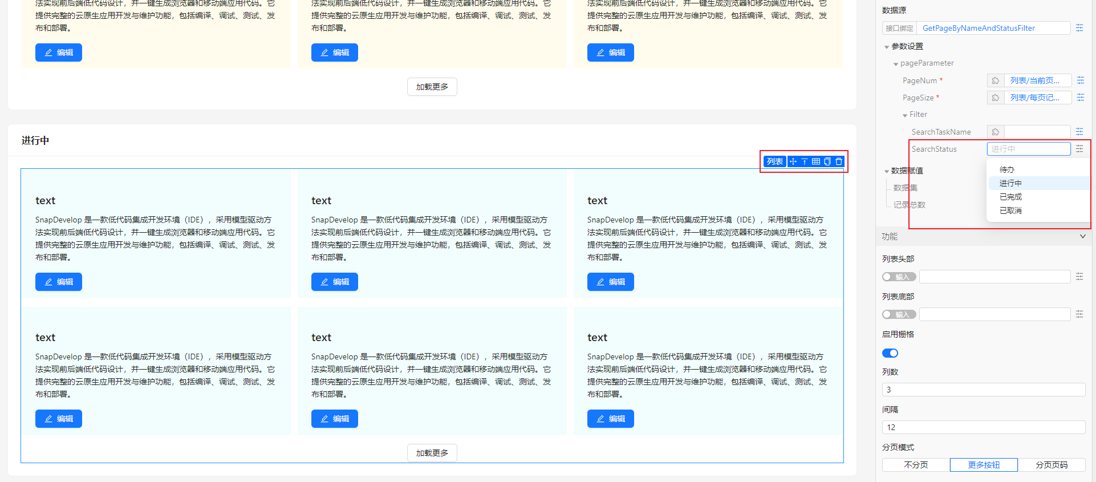
Task: Click the settings sliders icon for SearchTaskName
Action: [x=1079, y=132]
